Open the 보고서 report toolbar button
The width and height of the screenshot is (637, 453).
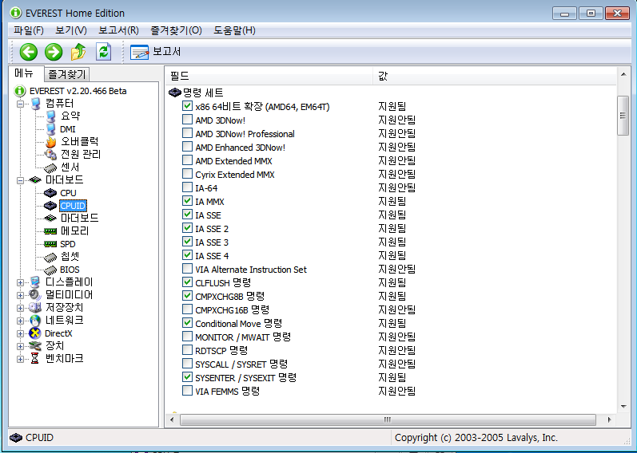(x=156, y=52)
